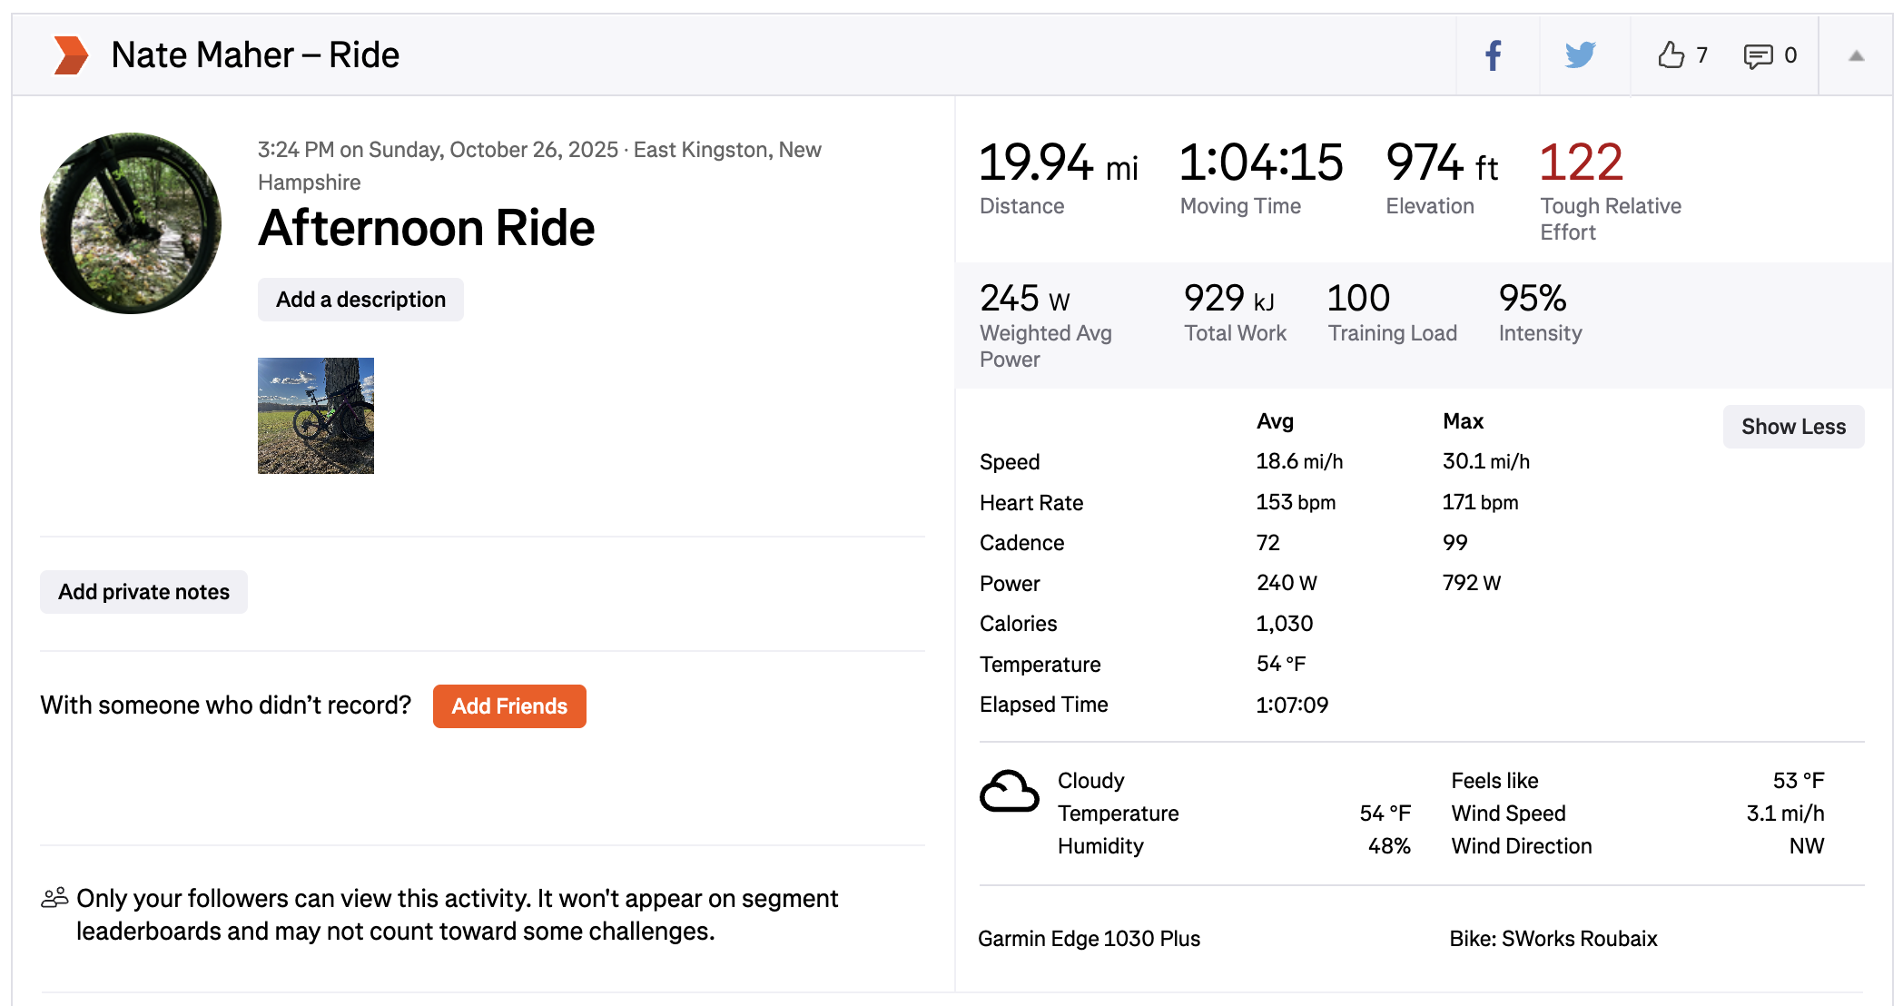Click Add a description button
The width and height of the screenshot is (1903, 1006).
tap(360, 300)
